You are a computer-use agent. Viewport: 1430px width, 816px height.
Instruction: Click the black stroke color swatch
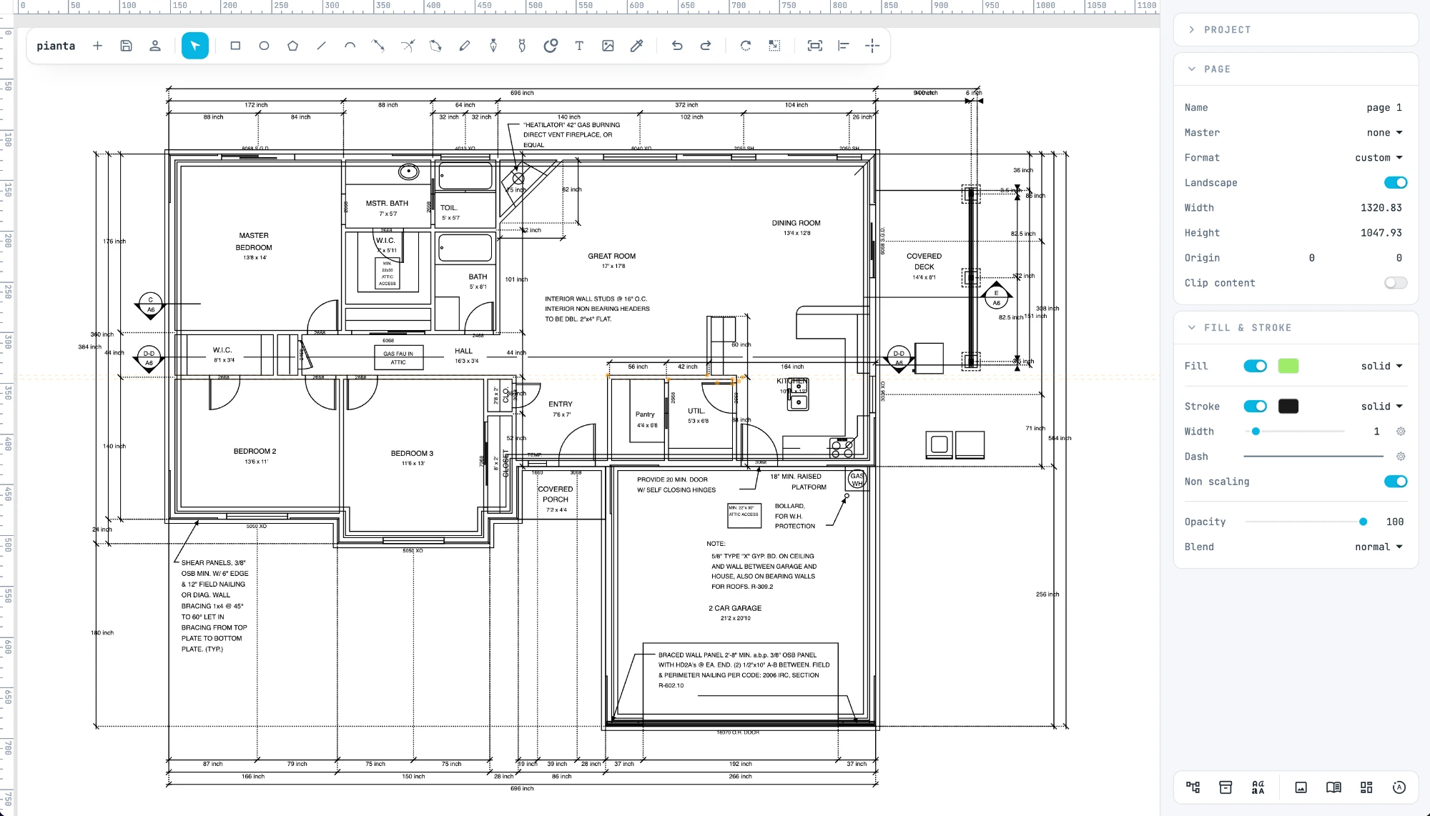[x=1288, y=407]
